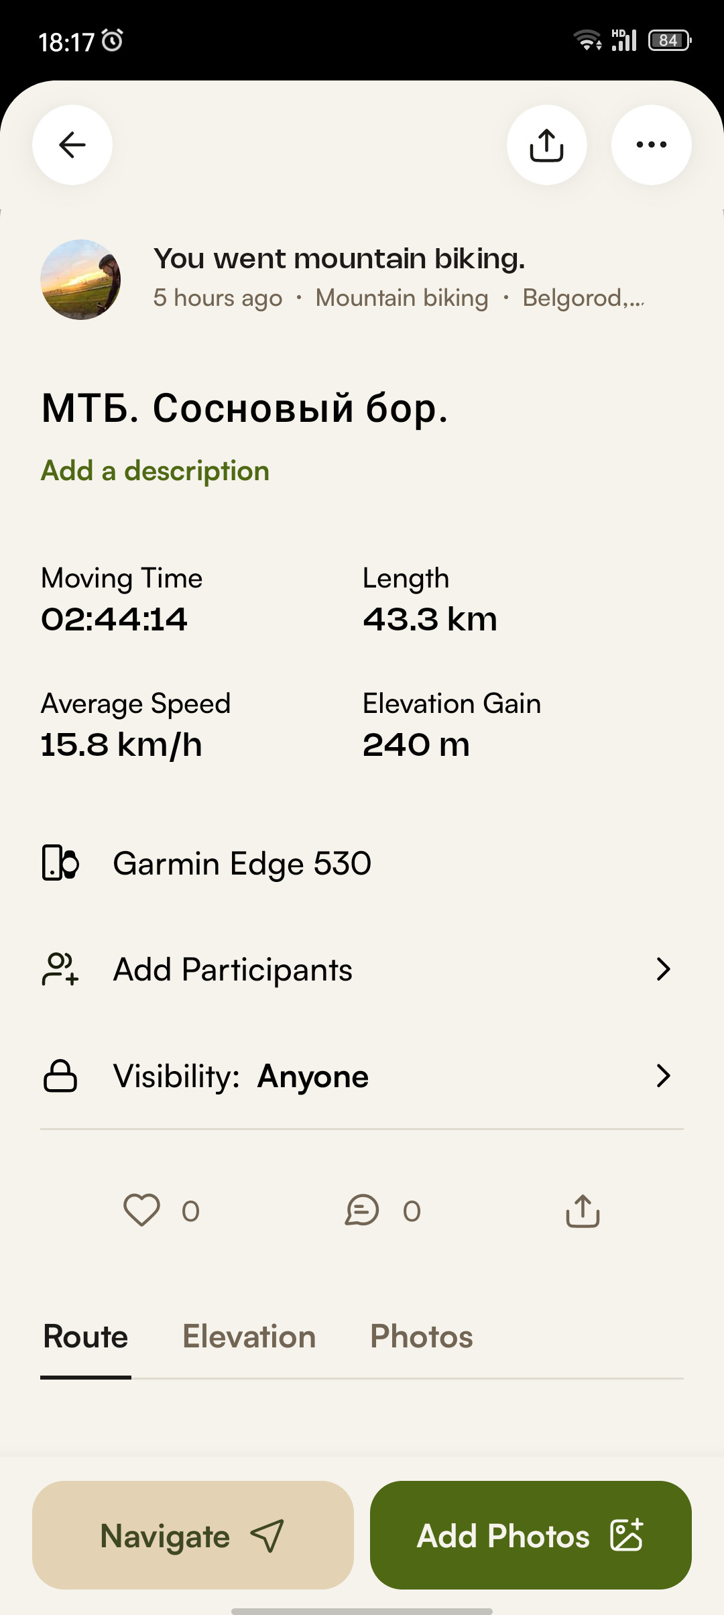The image size is (724, 1615).
Task: Tap the Navigate button
Action: 193,1535
